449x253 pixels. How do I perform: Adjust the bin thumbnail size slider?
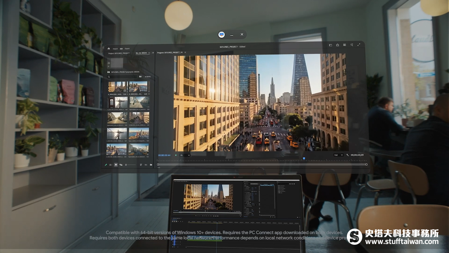point(130,165)
